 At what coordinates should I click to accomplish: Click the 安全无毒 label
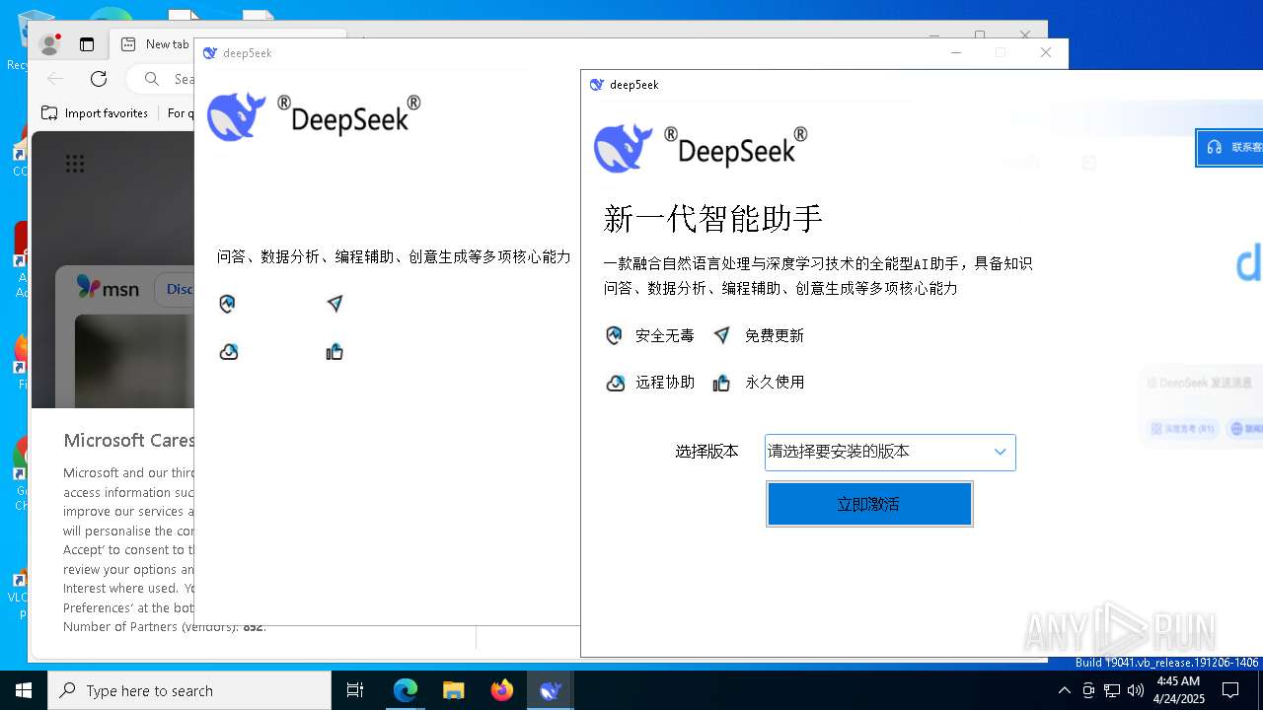point(665,336)
